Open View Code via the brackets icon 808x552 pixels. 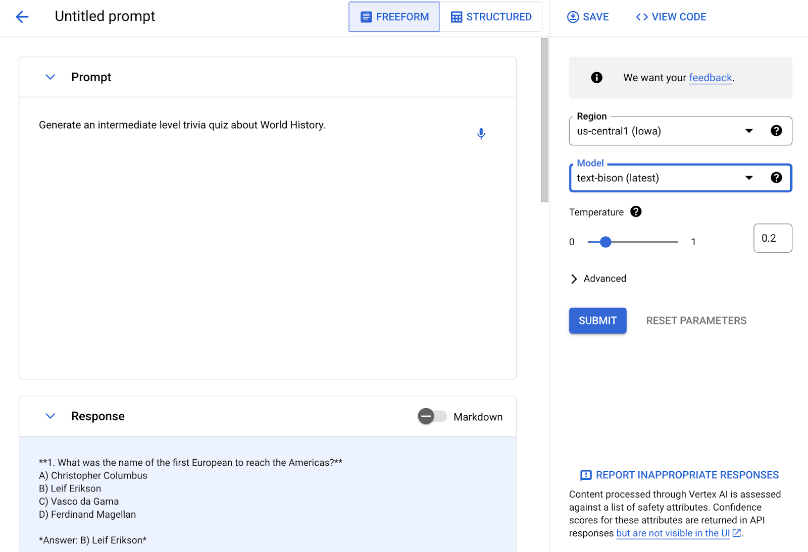point(641,17)
